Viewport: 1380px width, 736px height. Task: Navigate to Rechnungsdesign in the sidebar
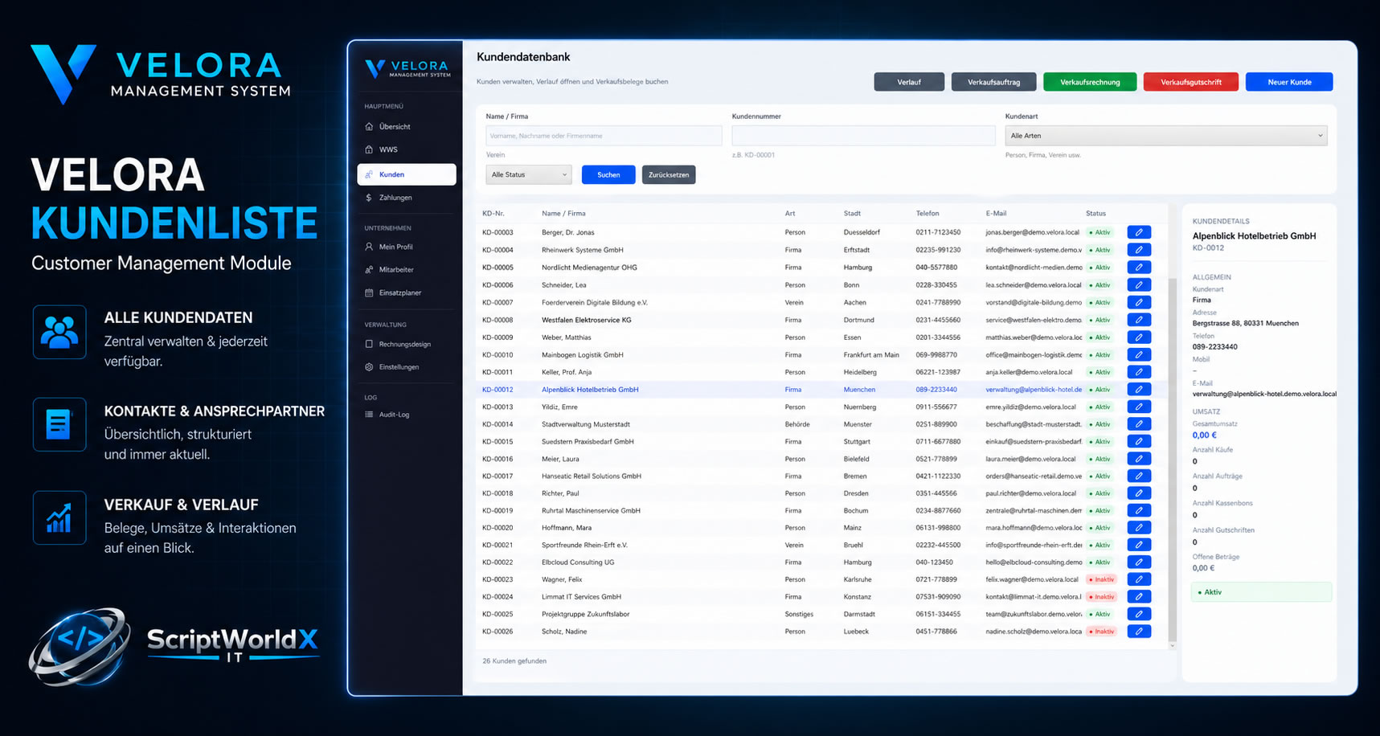tap(407, 344)
